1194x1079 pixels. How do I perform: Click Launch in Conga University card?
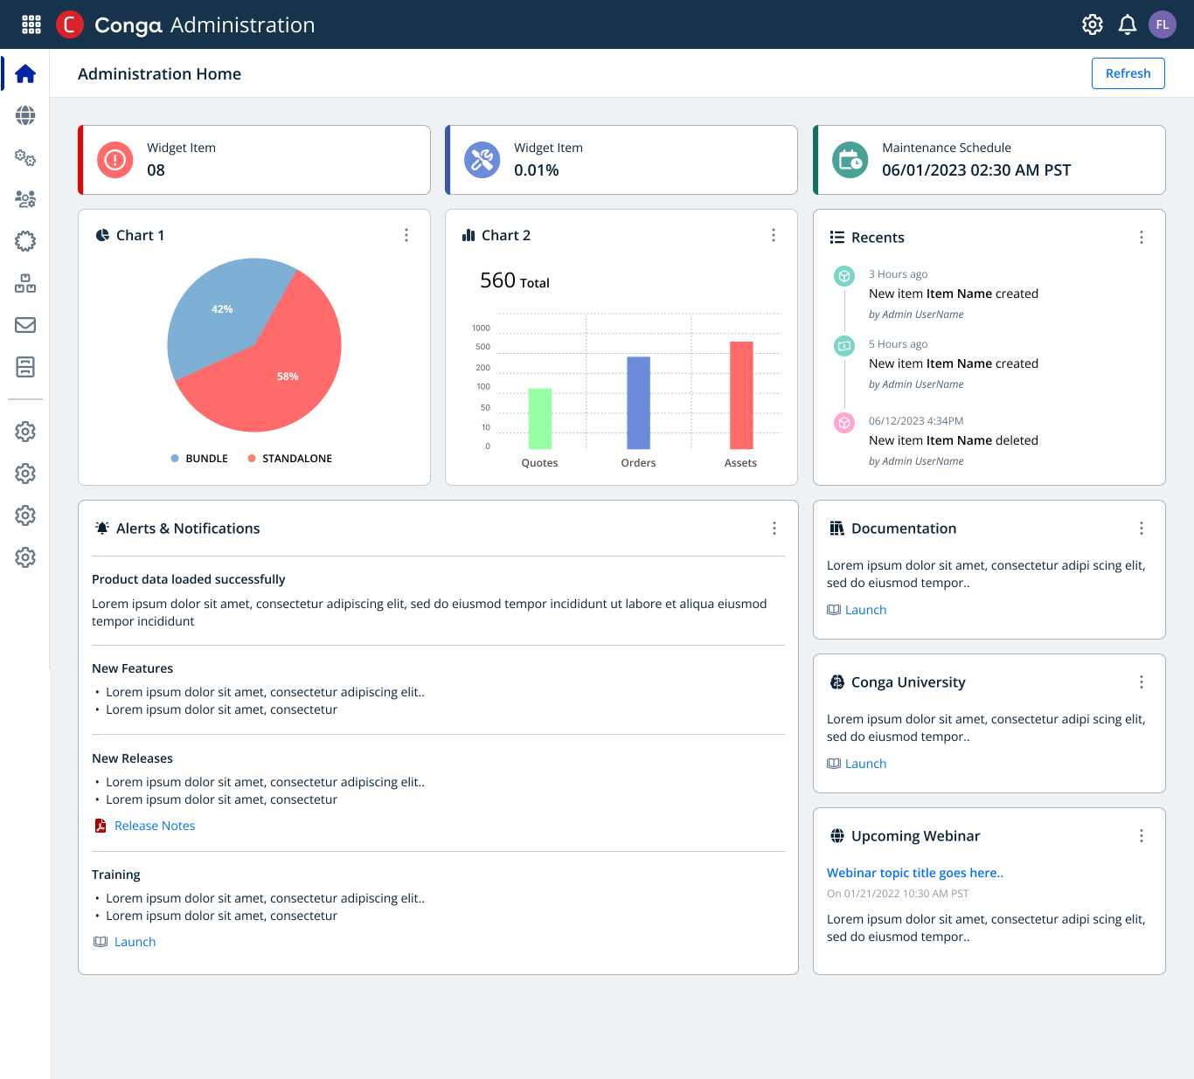tap(865, 764)
